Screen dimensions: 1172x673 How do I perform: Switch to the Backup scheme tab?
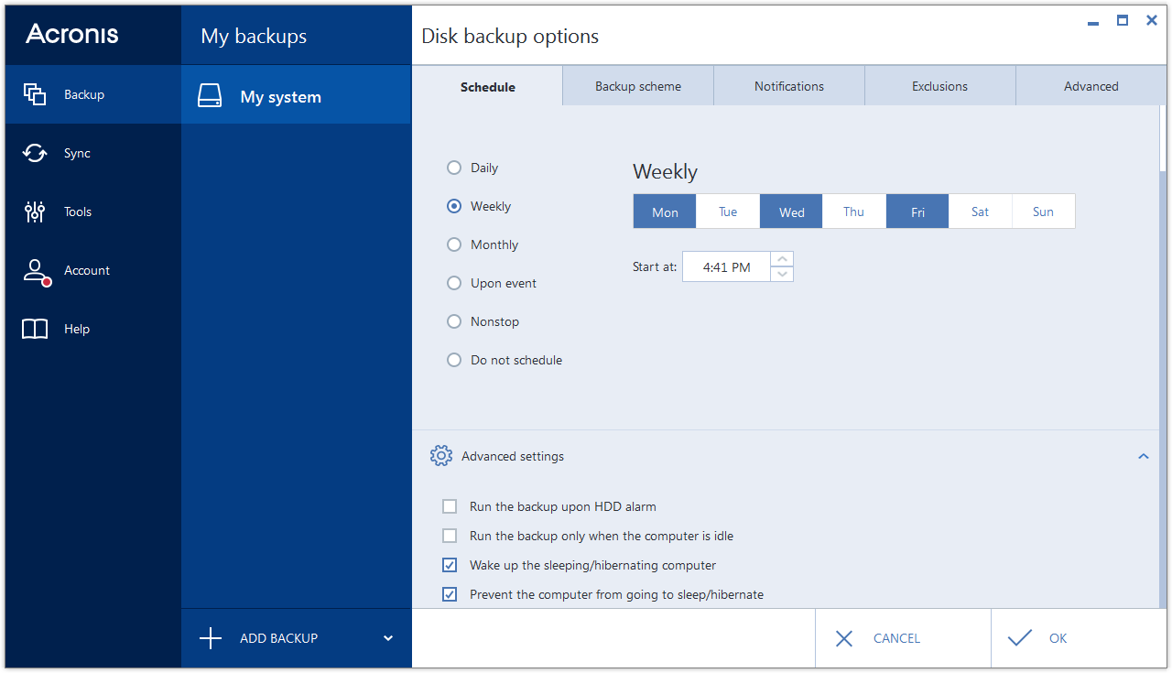[x=638, y=86]
